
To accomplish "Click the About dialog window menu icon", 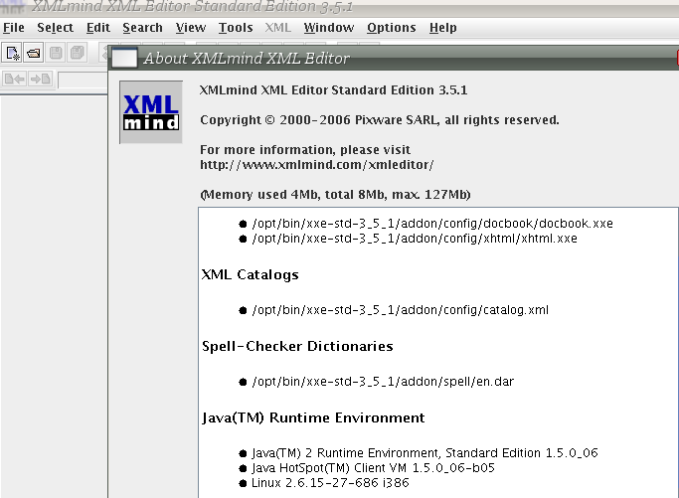I will point(123,59).
